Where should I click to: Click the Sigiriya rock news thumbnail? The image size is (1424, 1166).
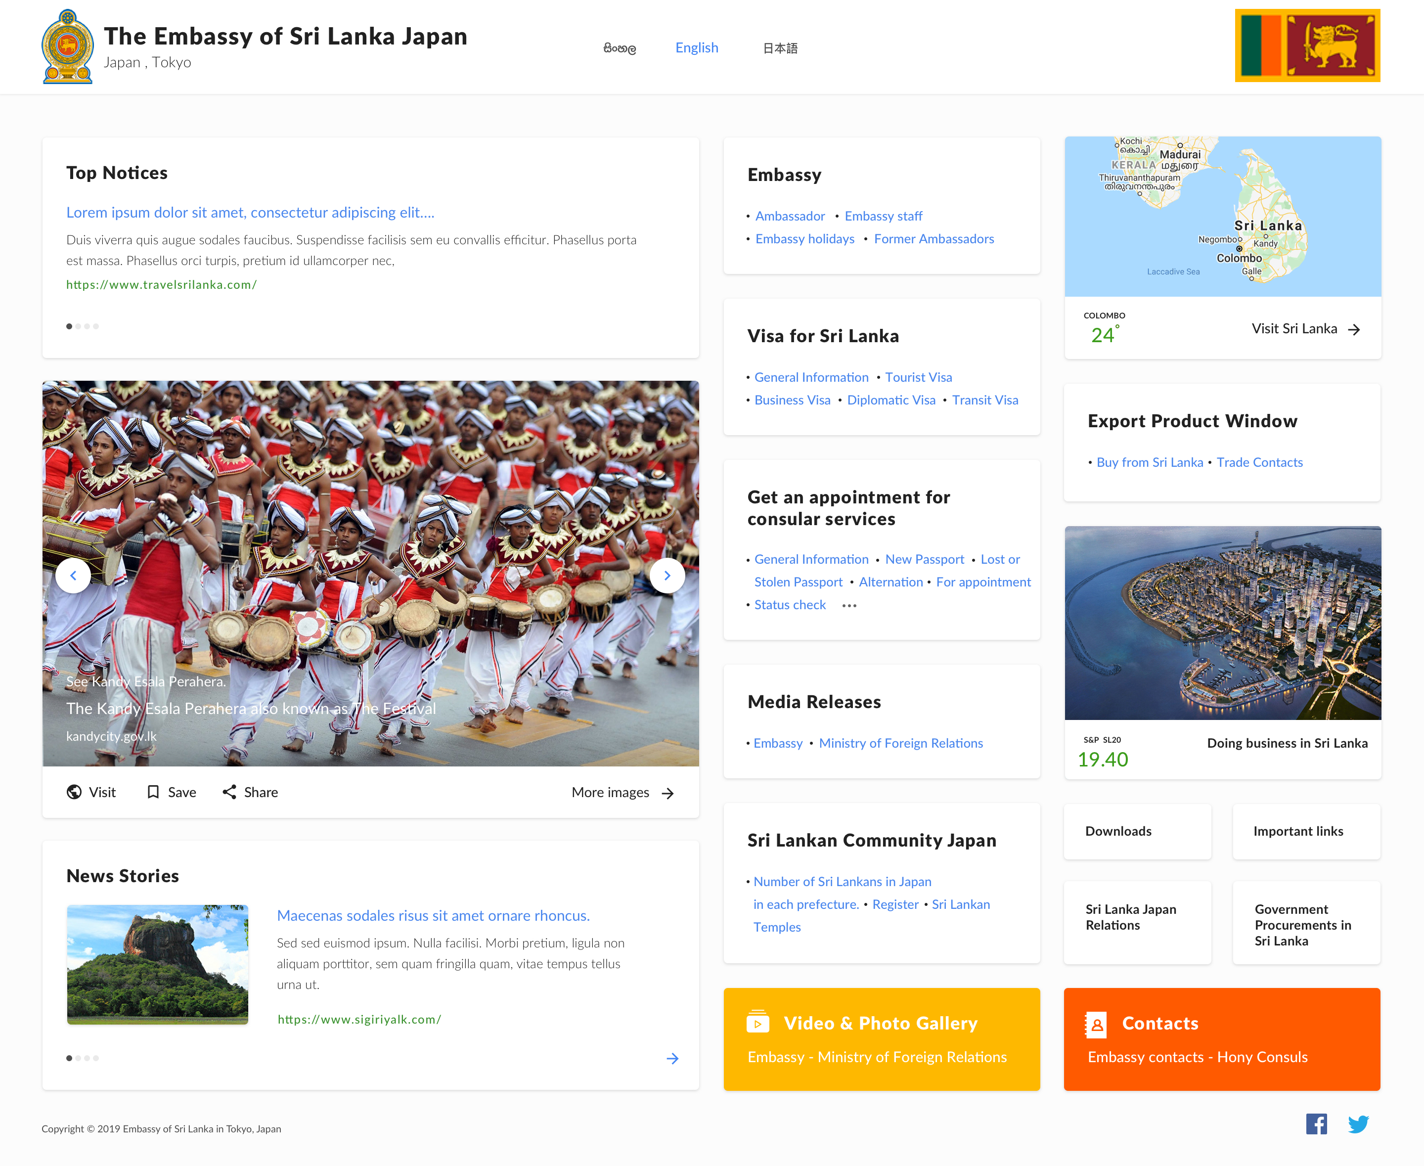pyautogui.click(x=158, y=964)
